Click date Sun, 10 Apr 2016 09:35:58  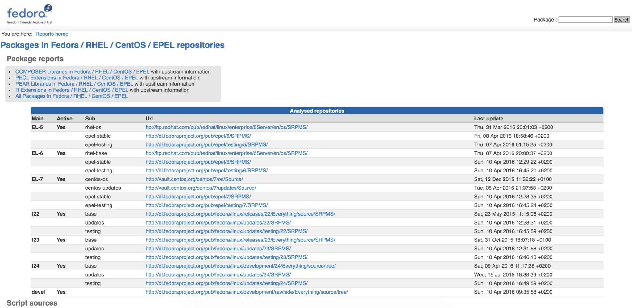[513, 292]
